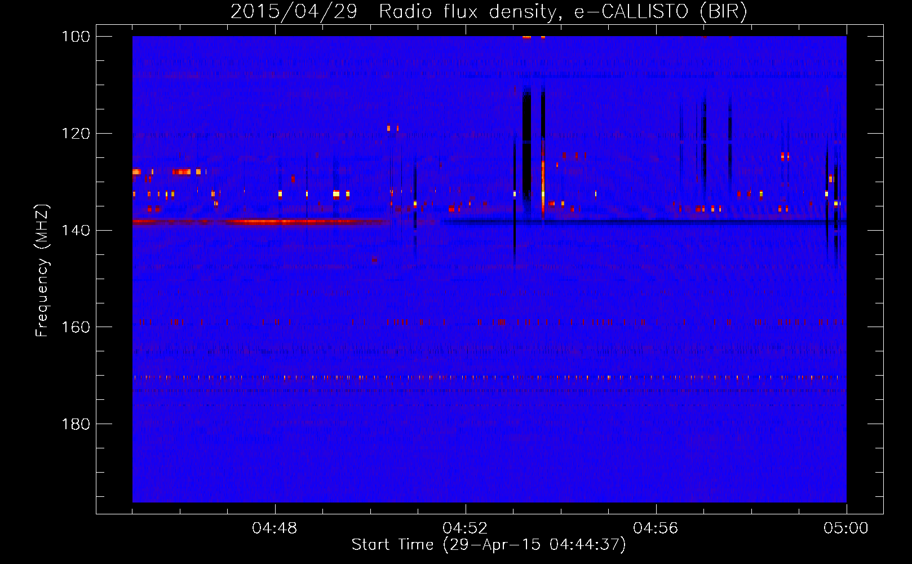Image resolution: width=912 pixels, height=564 pixels.
Task: Select the "Frequency (MHZ)" y-axis label
Action: click(42, 270)
